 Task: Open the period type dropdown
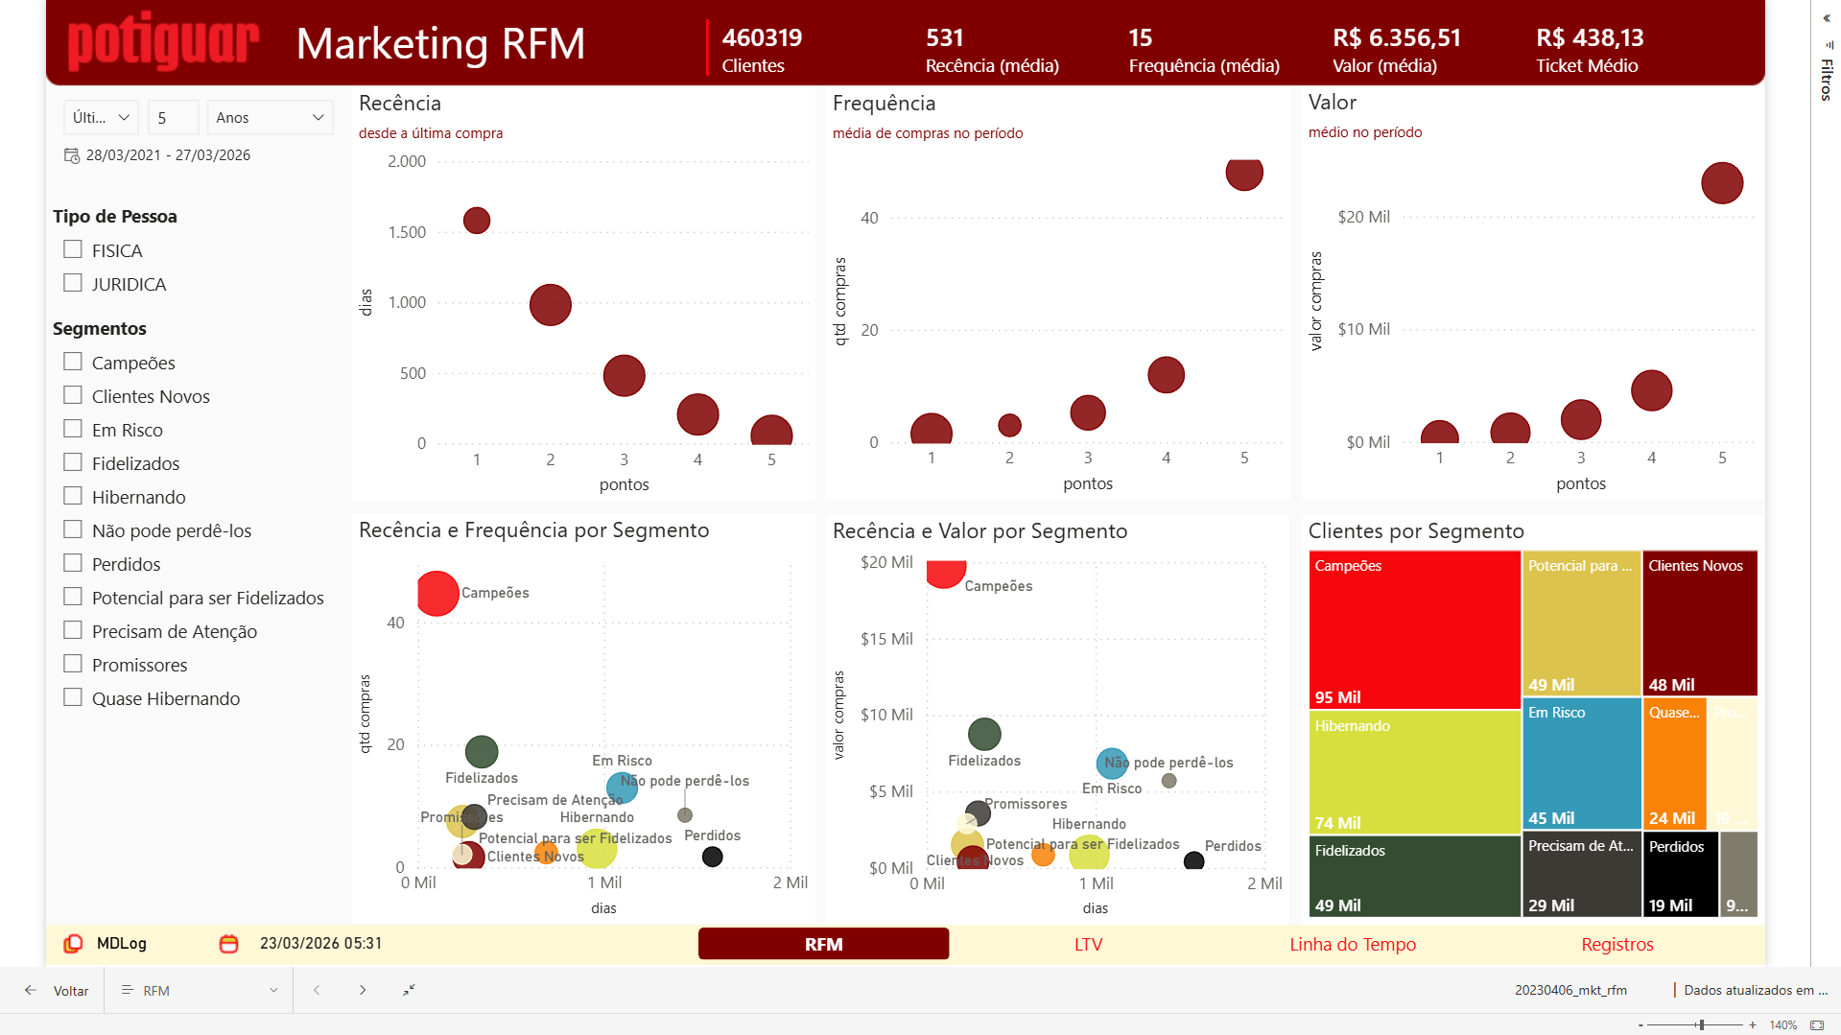pyautogui.click(x=100, y=117)
